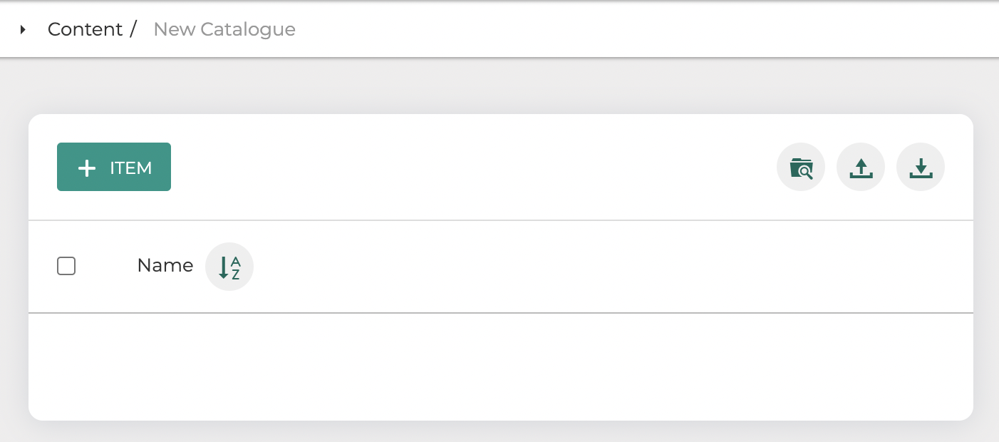Tick the select-all checkbox beside Name
Screen dimensions: 999x442
(x=66, y=266)
